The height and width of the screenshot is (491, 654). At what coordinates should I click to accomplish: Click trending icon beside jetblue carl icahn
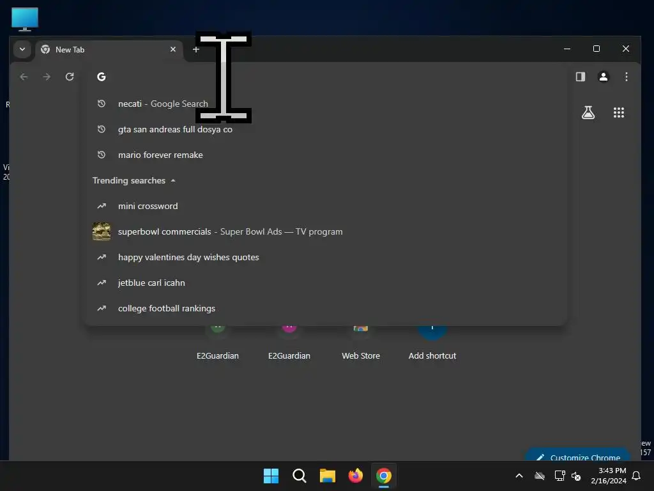[102, 283]
